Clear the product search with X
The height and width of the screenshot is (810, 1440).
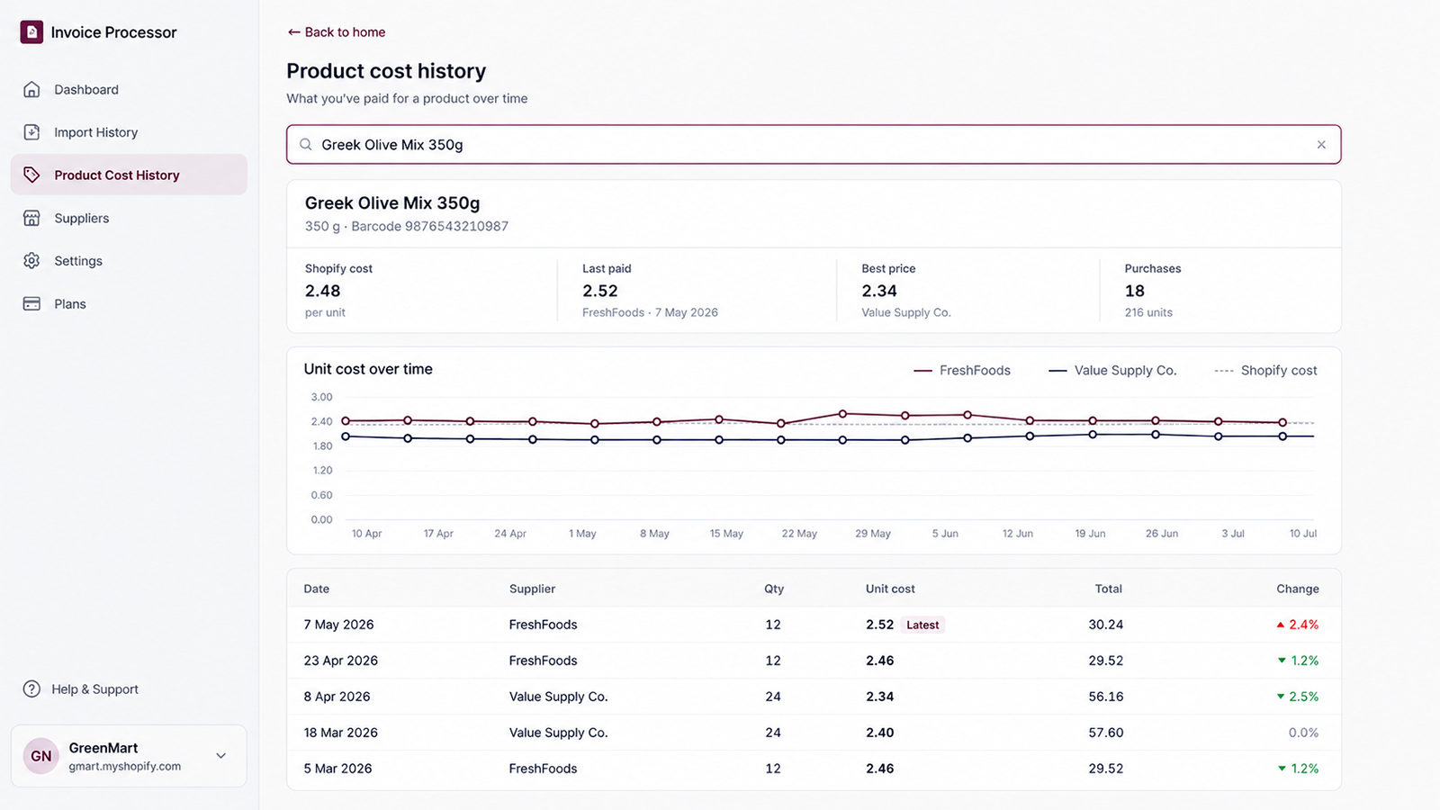click(1321, 145)
